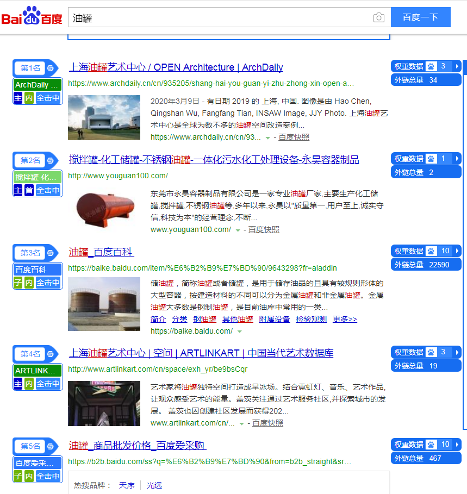Click the paw icon in 百度爱采购 权重数据
The image size is (467, 494).
pyautogui.click(x=431, y=445)
